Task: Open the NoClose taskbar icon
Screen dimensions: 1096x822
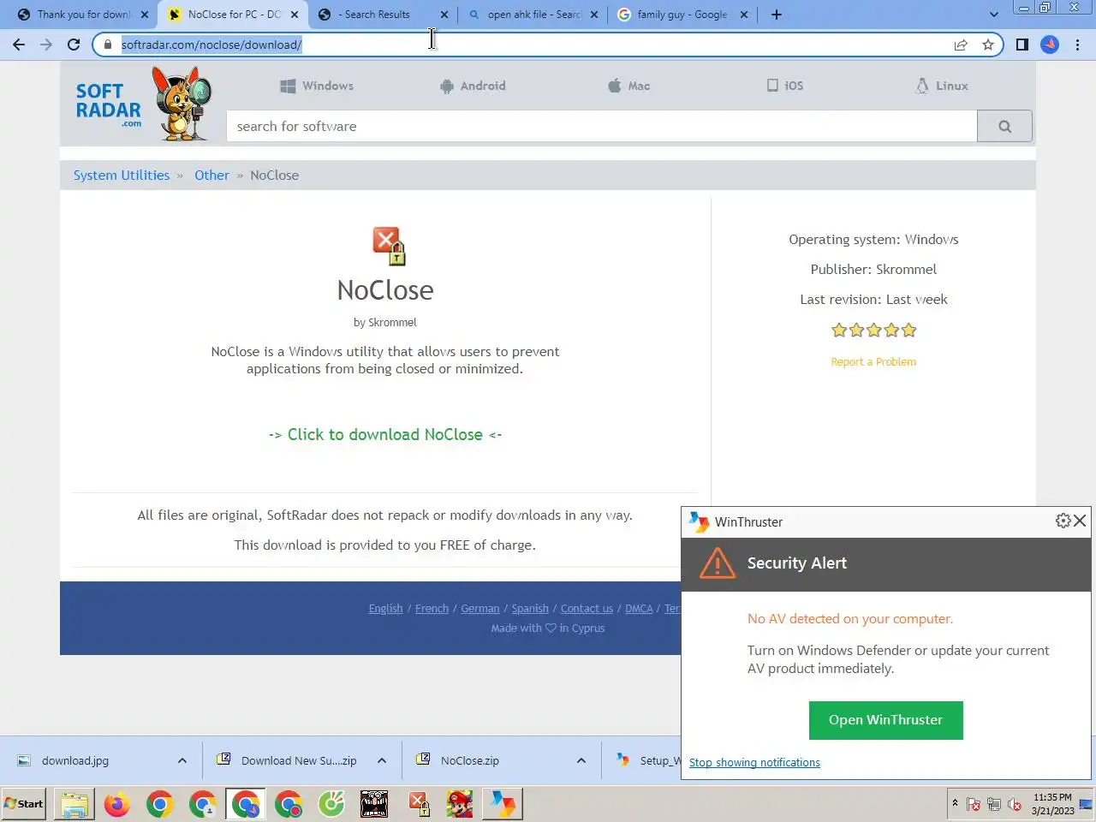Action: point(418,804)
